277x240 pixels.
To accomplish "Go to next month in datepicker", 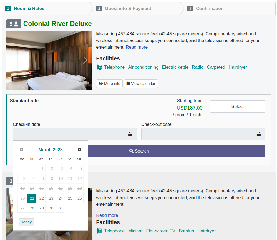I will [79, 150].
